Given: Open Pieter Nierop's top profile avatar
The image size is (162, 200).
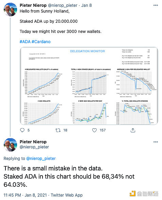Looking at the screenshot, I should [10, 10].
